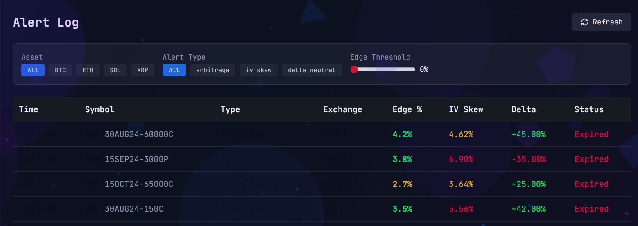Image resolution: width=638 pixels, height=226 pixels.
Task: Click the 6.90% IV skew value
Action: pyautogui.click(x=461, y=159)
